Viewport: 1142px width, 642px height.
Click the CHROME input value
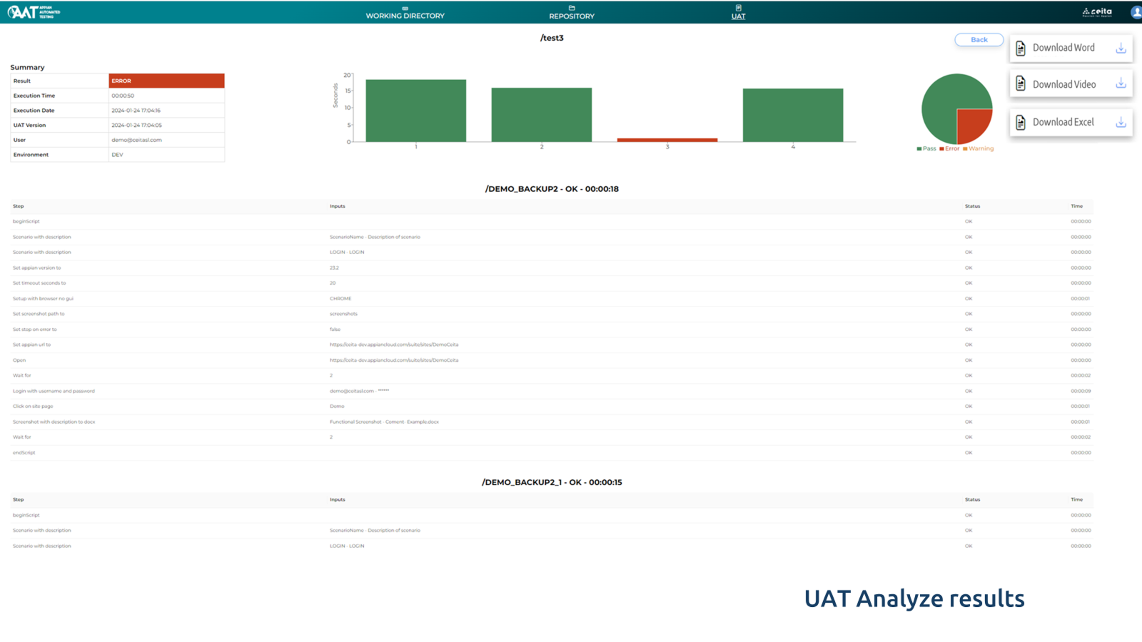340,298
